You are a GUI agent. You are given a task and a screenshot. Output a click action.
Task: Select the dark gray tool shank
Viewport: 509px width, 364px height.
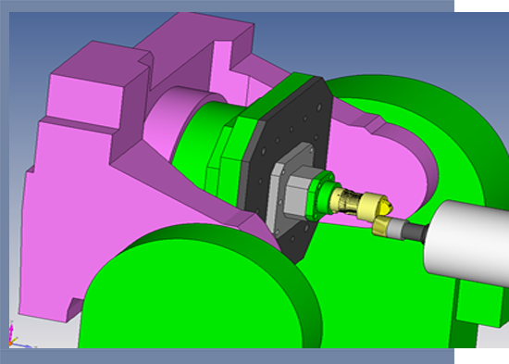click(x=416, y=232)
